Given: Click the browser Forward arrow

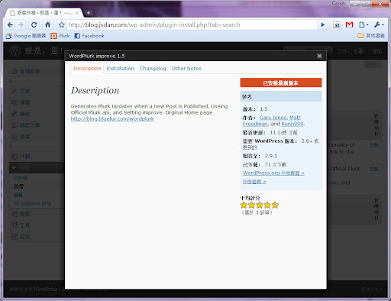Looking at the screenshot, I should [x=21, y=24].
